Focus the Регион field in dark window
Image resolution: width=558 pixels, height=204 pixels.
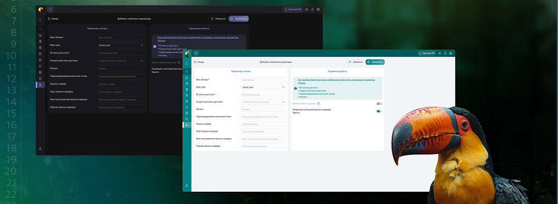tap(121, 69)
